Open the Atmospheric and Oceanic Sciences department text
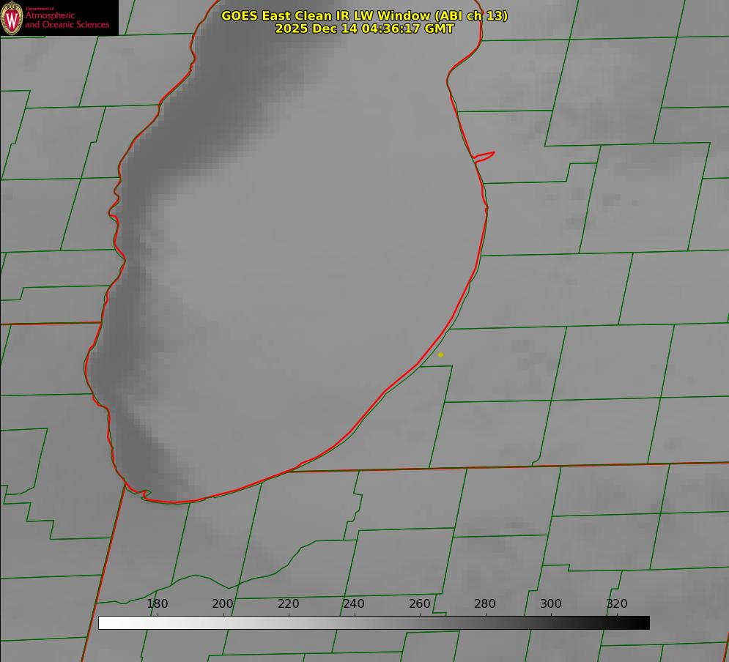 pyautogui.click(x=67, y=20)
